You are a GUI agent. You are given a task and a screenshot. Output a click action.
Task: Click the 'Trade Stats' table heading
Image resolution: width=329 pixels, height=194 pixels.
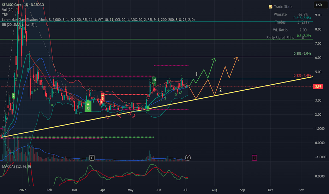283,7
